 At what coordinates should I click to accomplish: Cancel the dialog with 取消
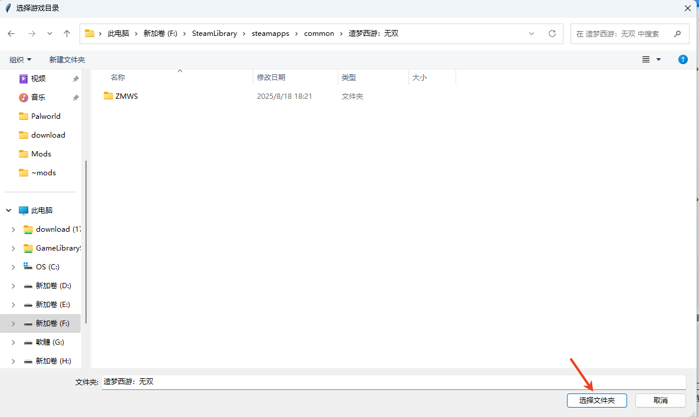click(x=660, y=401)
